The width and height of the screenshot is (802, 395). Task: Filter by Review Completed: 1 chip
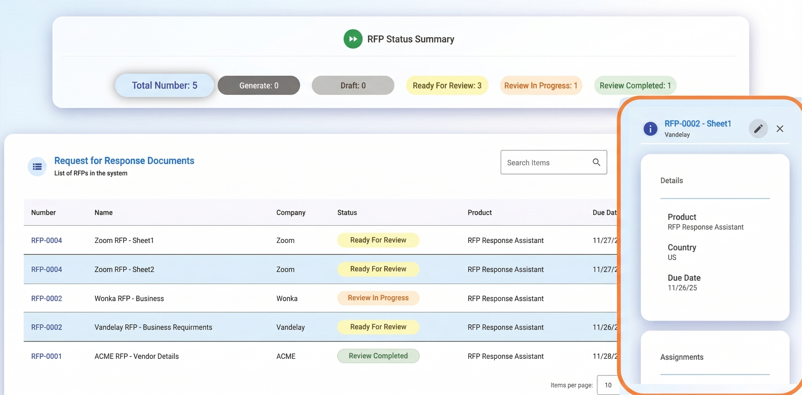635,85
